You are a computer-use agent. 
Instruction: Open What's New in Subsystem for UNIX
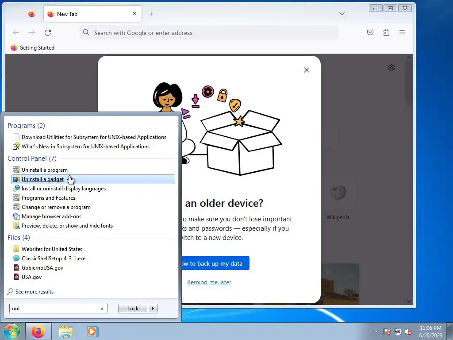(93, 146)
